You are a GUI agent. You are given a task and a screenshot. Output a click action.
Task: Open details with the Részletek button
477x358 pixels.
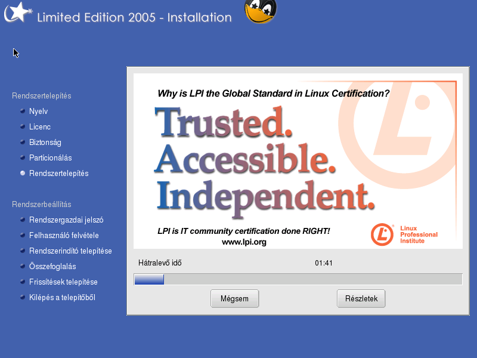coord(361,298)
